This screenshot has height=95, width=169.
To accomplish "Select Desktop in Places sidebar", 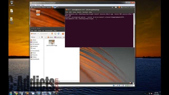I will (34, 42).
